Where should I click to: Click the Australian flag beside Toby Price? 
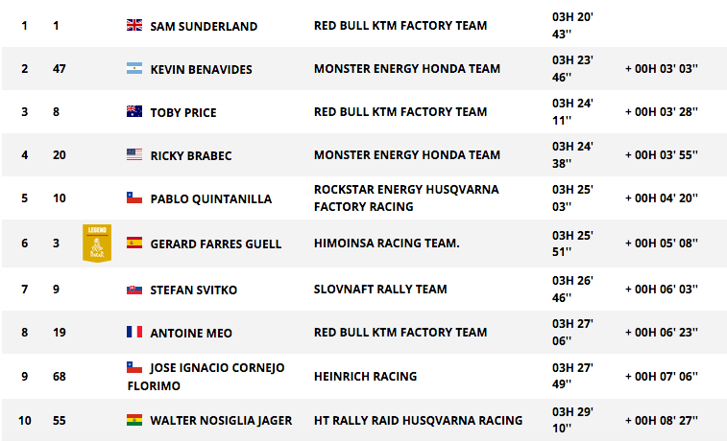coord(134,111)
